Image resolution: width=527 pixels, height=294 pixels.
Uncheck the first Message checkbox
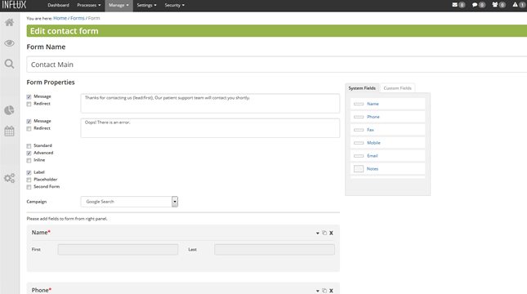point(29,96)
